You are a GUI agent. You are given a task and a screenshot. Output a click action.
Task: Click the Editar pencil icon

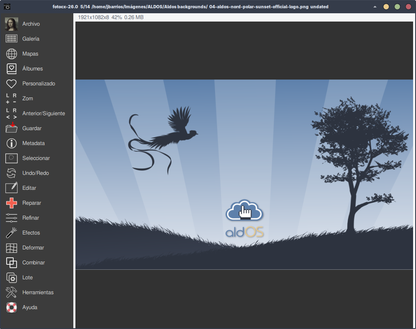tap(12, 188)
